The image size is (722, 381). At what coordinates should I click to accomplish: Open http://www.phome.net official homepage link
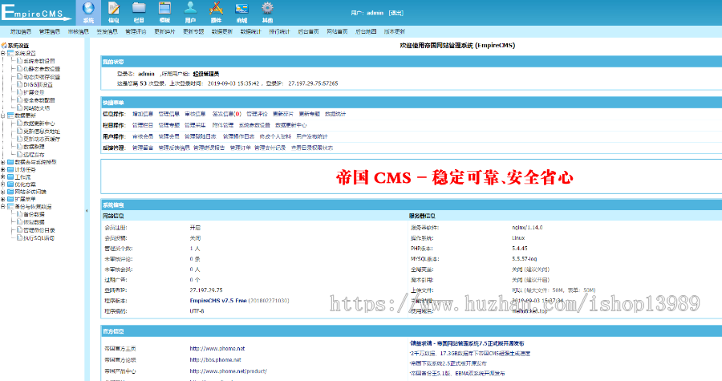point(217,349)
